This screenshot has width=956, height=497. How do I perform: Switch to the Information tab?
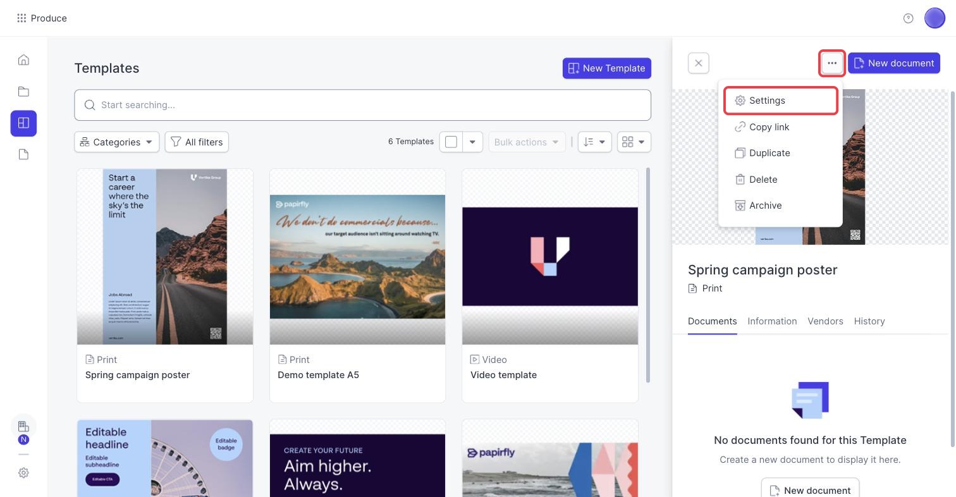(x=772, y=321)
